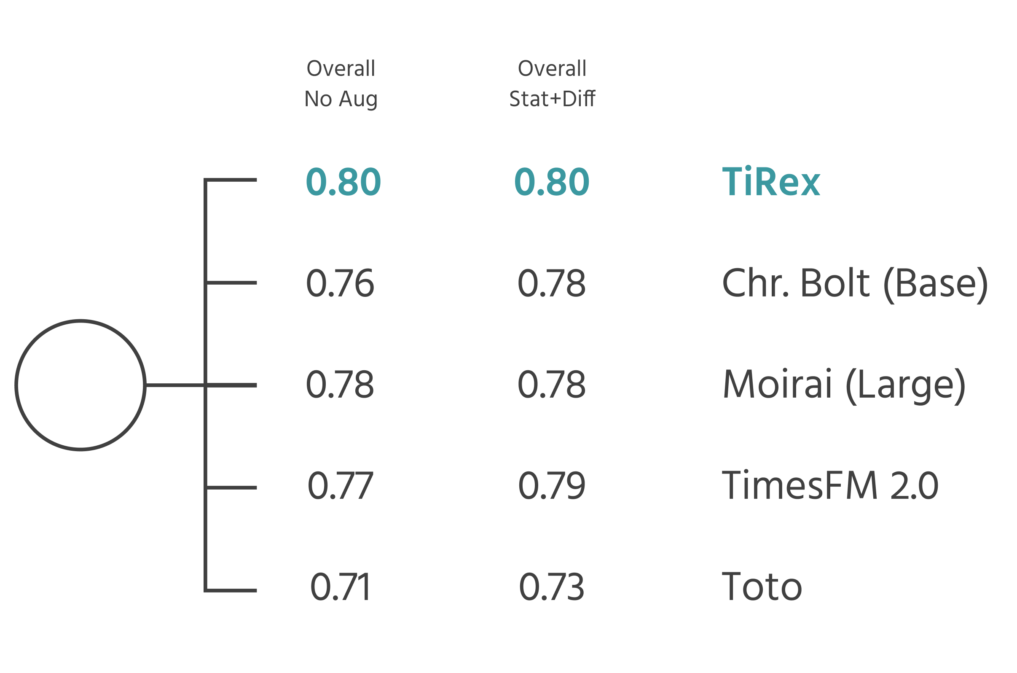1017x673 pixels.
Task: Click the top branch line leading to TiRex
Action: (232, 180)
